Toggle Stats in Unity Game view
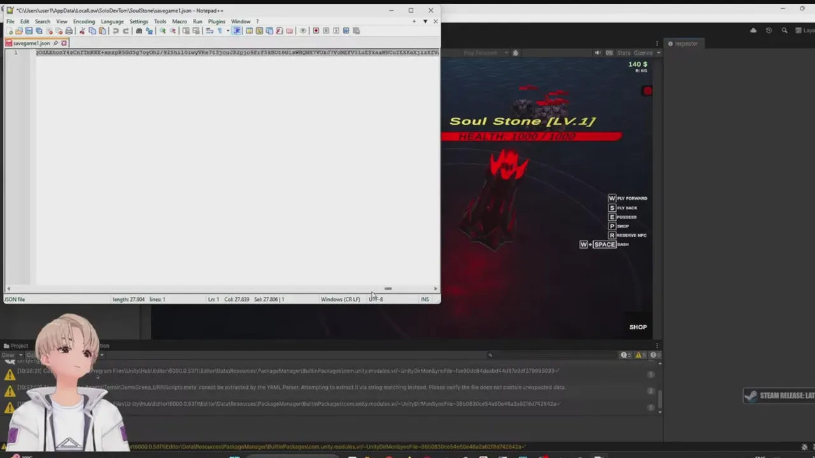Image resolution: width=815 pixels, height=458 pixels. tap(623, 53)
